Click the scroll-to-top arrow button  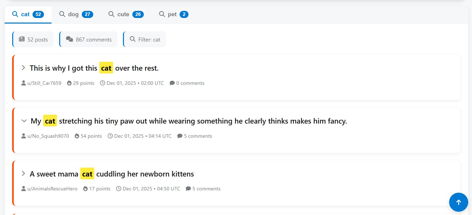[x=458, y=202]
